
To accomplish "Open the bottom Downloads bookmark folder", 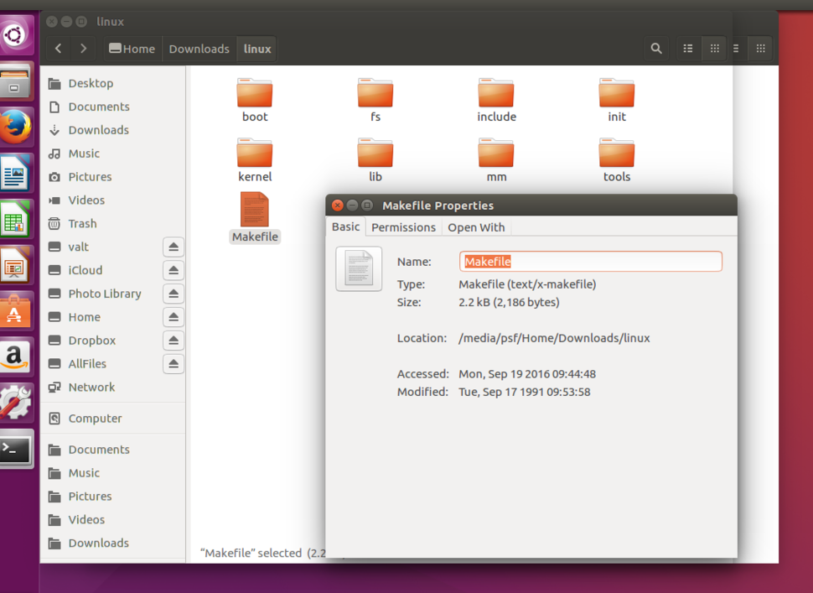I will [112, 543].
